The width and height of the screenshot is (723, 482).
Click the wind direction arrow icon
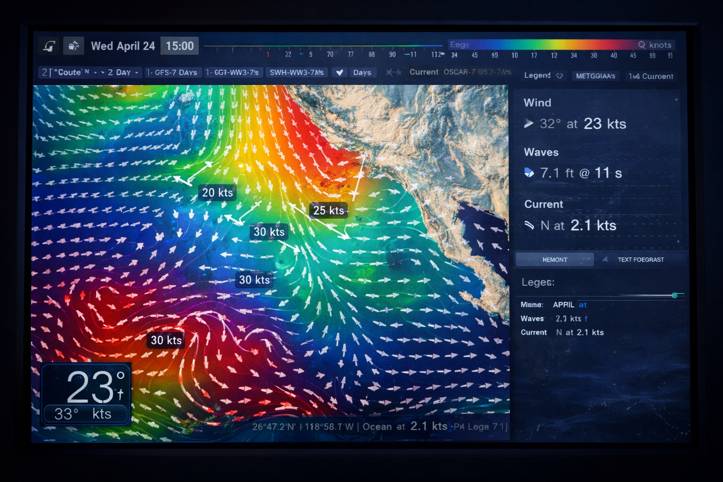pos(529,124)
